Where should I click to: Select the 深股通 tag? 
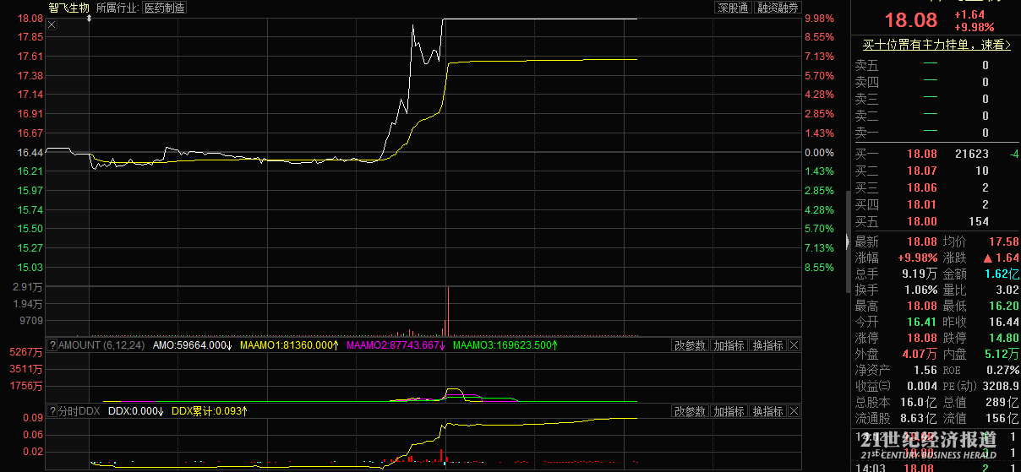tap(733, 8)
